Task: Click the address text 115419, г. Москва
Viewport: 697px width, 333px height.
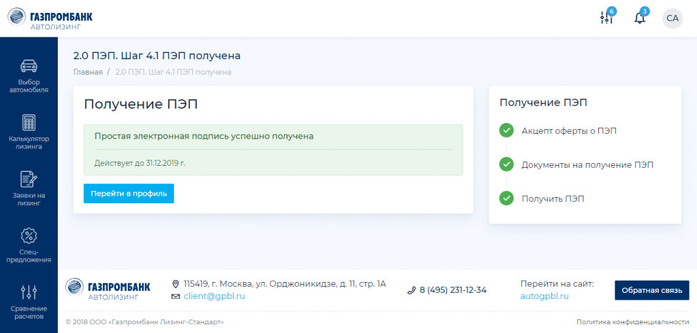Action: [285, 283]
